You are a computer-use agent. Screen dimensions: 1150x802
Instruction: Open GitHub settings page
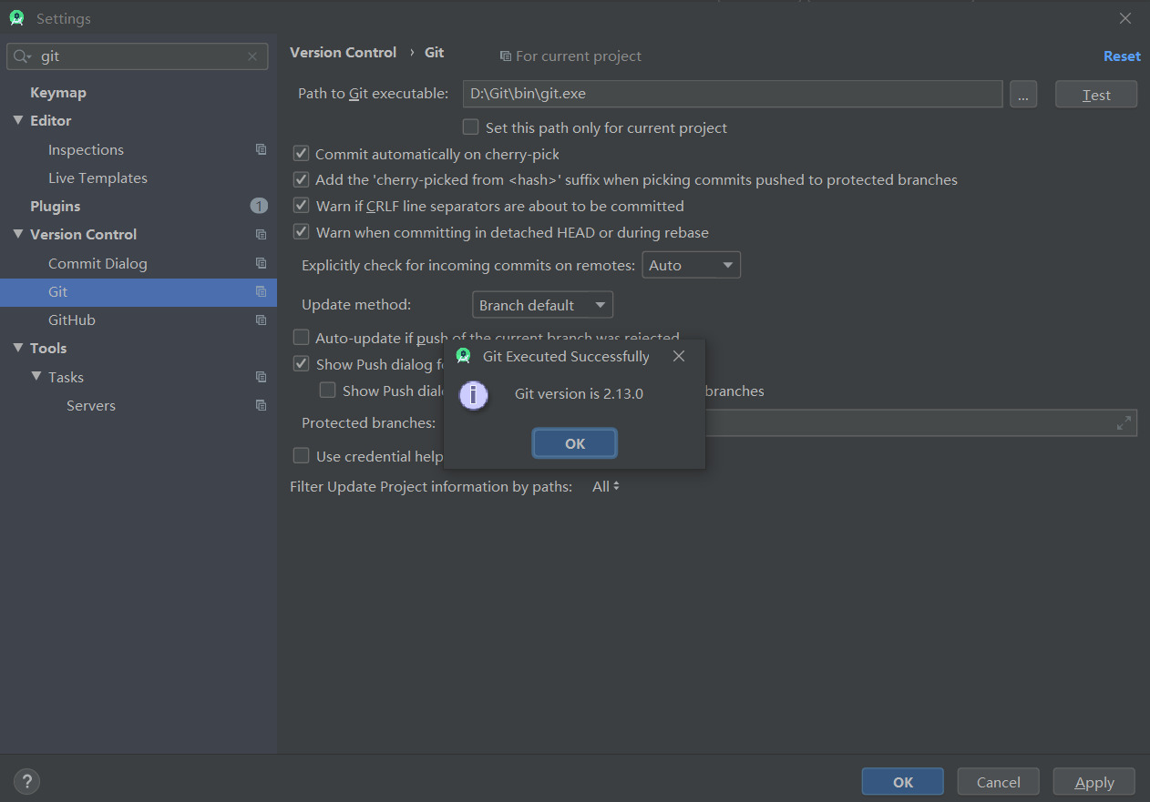click(x=72, y=320)
